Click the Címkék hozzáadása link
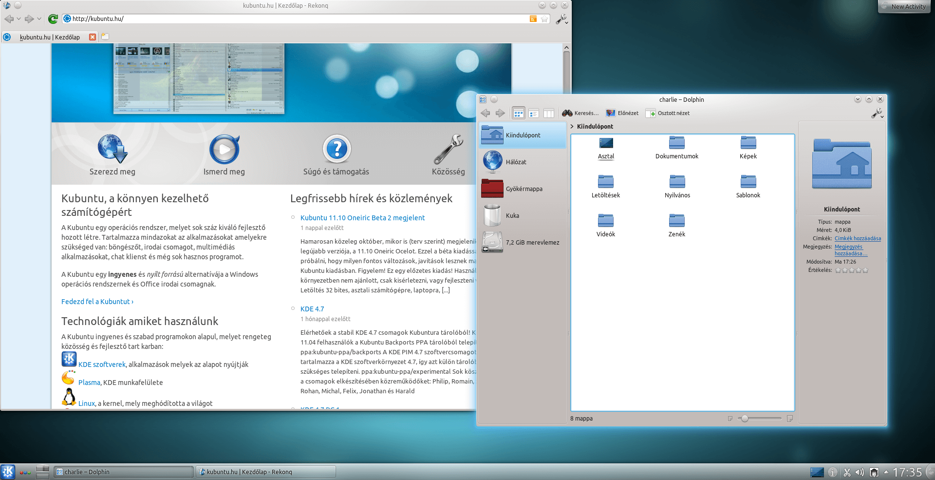Viewport: 935px width, 480px height. tap(858, 238)
